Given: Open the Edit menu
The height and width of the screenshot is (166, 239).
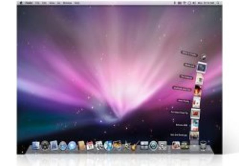Looking at the screenshot, I should 44,3.
